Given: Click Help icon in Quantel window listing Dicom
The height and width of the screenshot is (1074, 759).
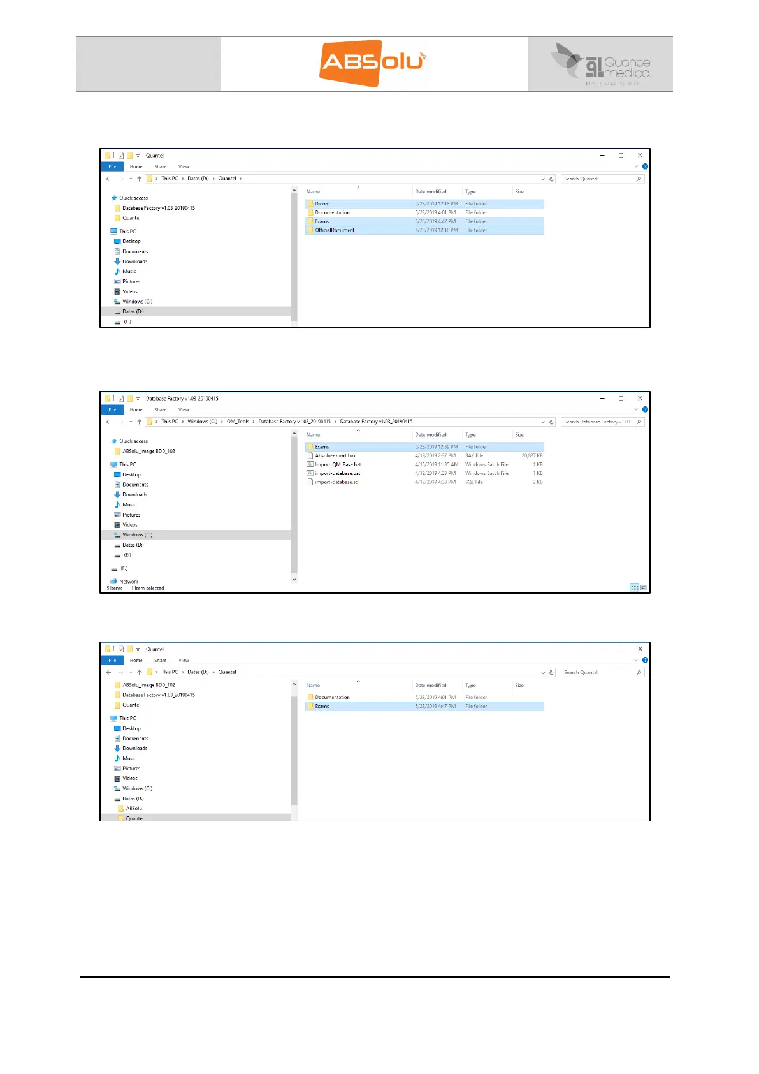Looking at the screenshot, I should 645,166.
